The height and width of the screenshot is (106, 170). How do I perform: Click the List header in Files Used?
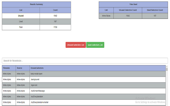106,10
